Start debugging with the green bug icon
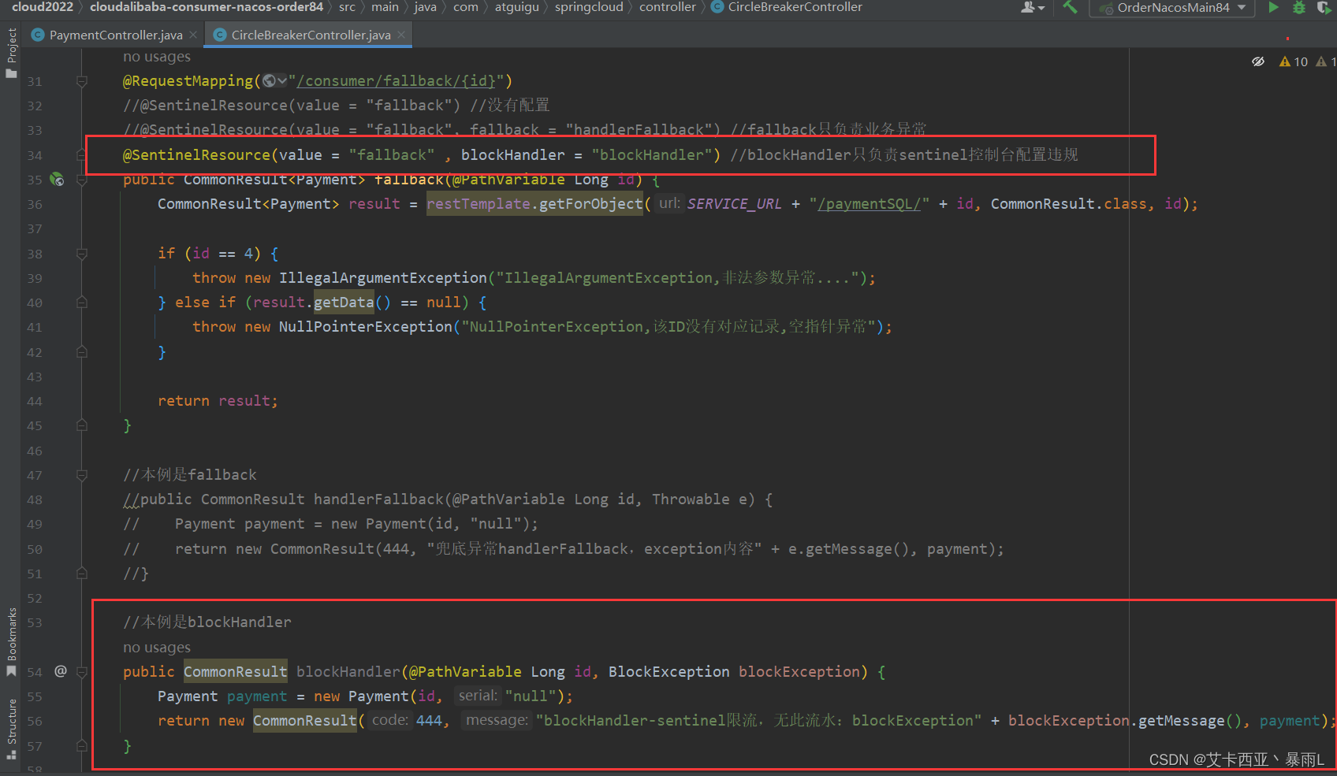The width and height of the screenshot is (1337, 776). pyautogui.click(x=1299, y=7)
